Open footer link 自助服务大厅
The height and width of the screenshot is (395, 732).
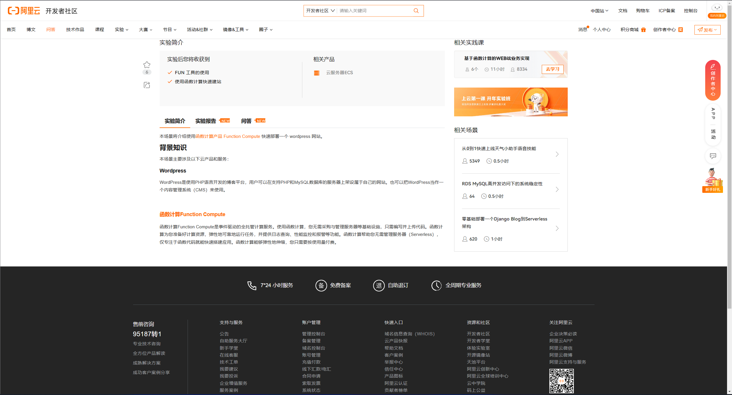pos(233,341)
